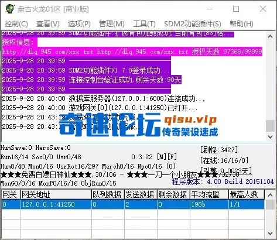
Task: Click the SDM2功能插件V1.7.8登录成功 log line
Action: click(x=86, y=70)
